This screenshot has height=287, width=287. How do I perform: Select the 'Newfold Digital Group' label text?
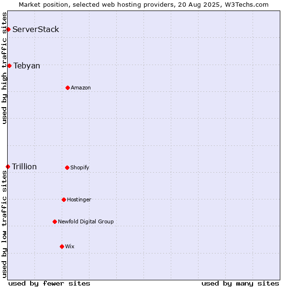tap(86, 221)
